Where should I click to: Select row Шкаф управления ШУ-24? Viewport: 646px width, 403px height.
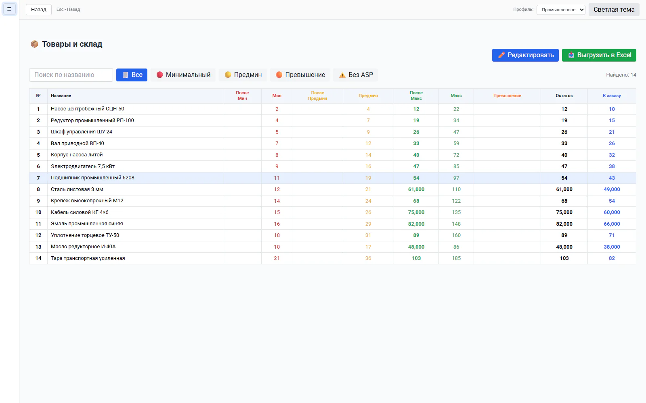coord(332,132)
